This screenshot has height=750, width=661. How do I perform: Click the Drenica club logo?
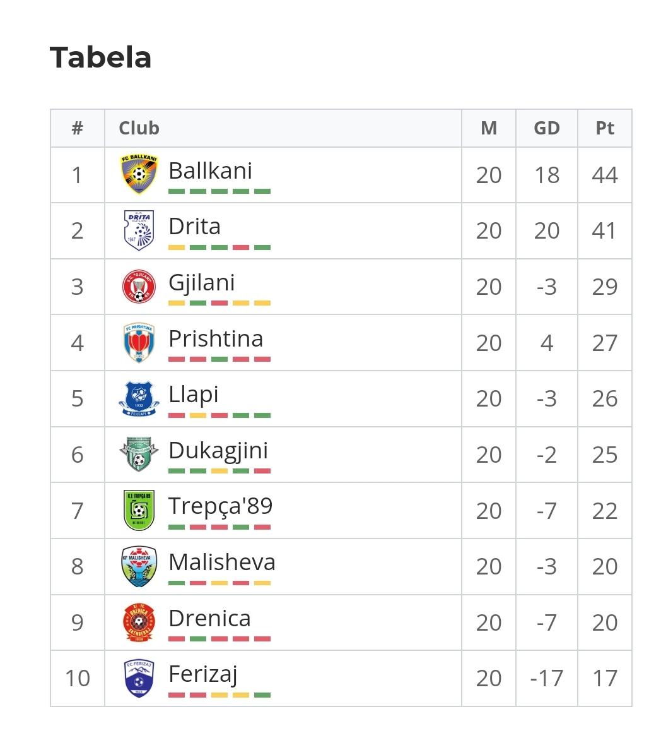click(139, 622)
